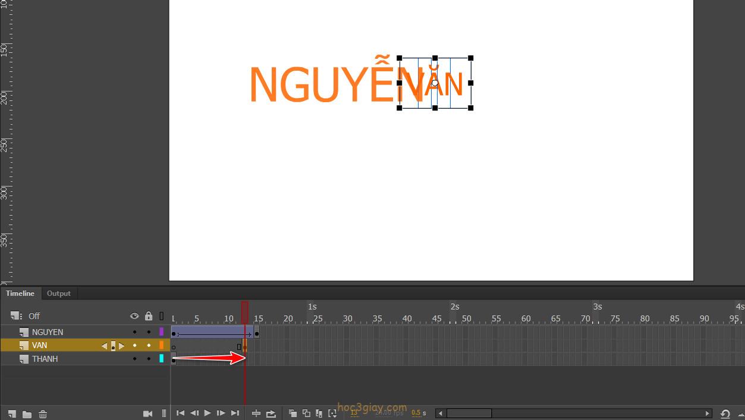Viewport: 745px width, 420px height.
Task: Click the Center Frame icon
Action: [x=256, y=413]
